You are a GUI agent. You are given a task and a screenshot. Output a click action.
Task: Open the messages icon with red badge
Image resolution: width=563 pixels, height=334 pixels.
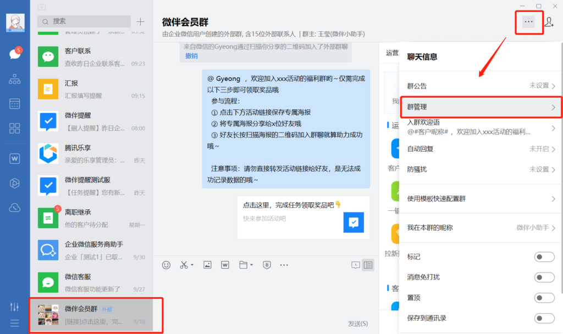(x=15, y=54)
